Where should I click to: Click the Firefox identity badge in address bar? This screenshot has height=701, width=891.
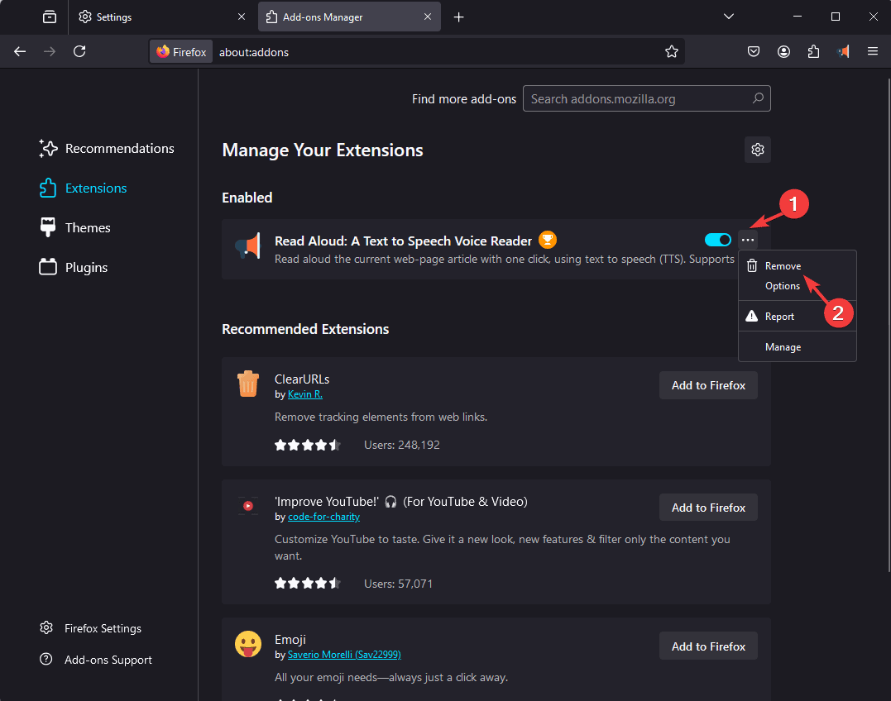[x=181, y=51]
